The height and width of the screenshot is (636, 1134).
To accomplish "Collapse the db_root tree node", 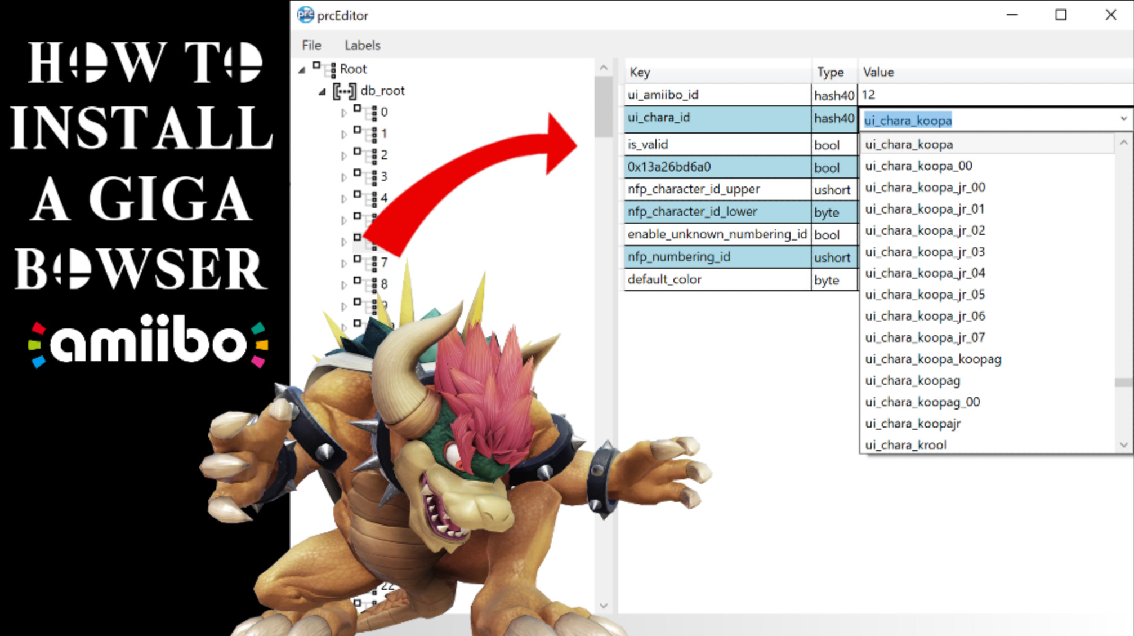I will click(322, 91).
